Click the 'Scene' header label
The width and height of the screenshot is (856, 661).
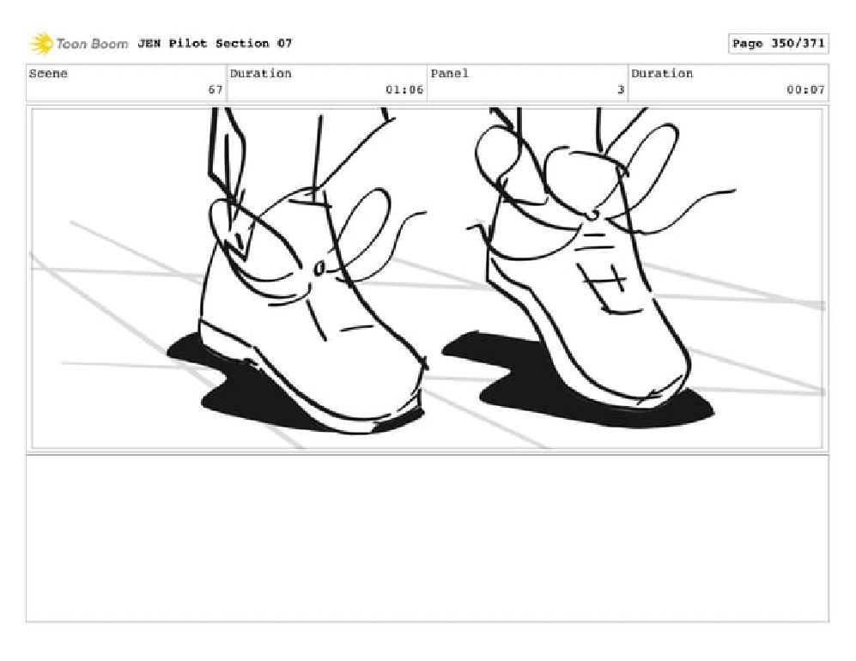click(x=48, y=73)
